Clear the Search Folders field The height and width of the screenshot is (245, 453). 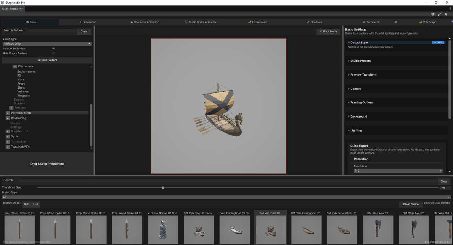[84, 31]
